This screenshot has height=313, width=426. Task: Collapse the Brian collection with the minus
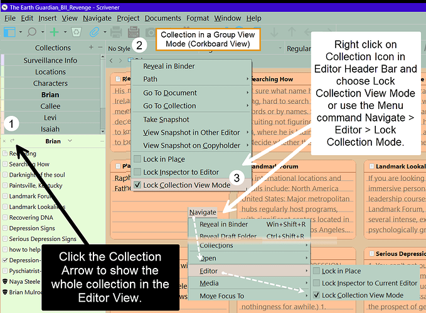pyautogui.click(x=102, y=141)
